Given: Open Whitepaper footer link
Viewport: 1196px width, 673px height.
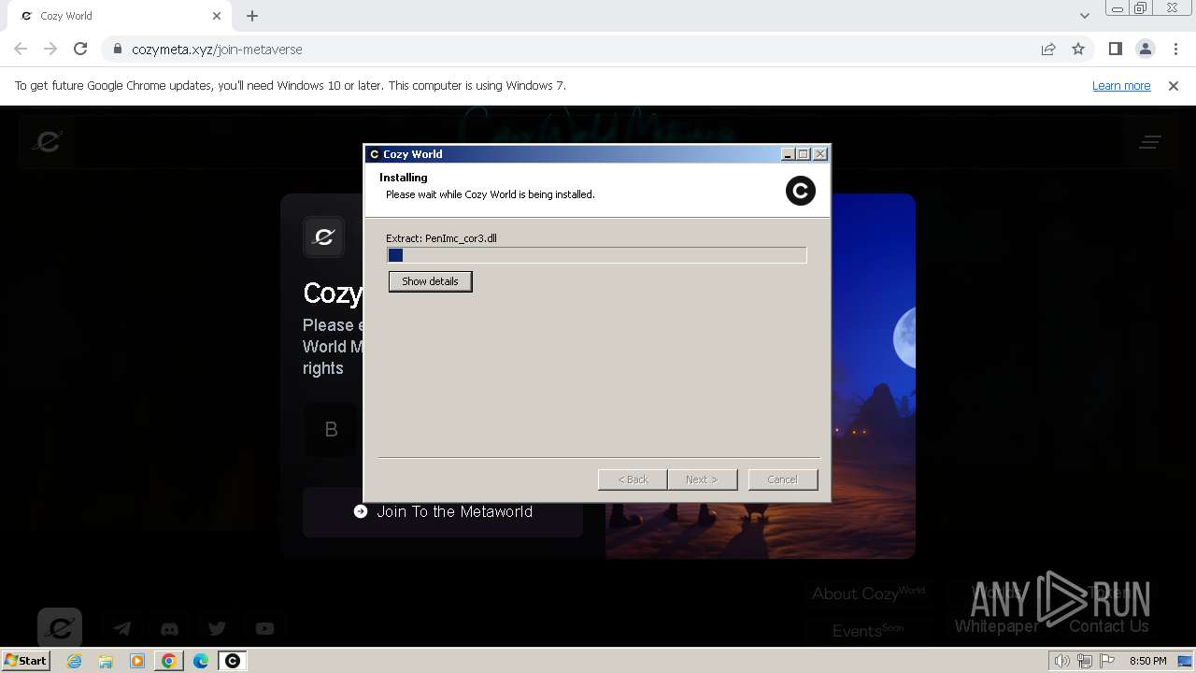Looking at the screenshot, I should coord(996,626).
